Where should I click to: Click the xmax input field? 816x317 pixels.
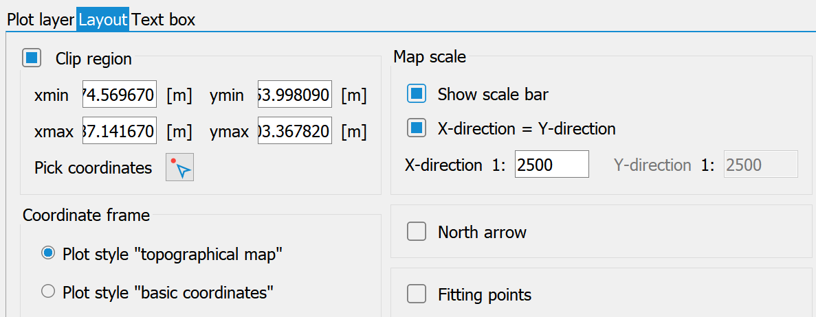pos(119,130)
